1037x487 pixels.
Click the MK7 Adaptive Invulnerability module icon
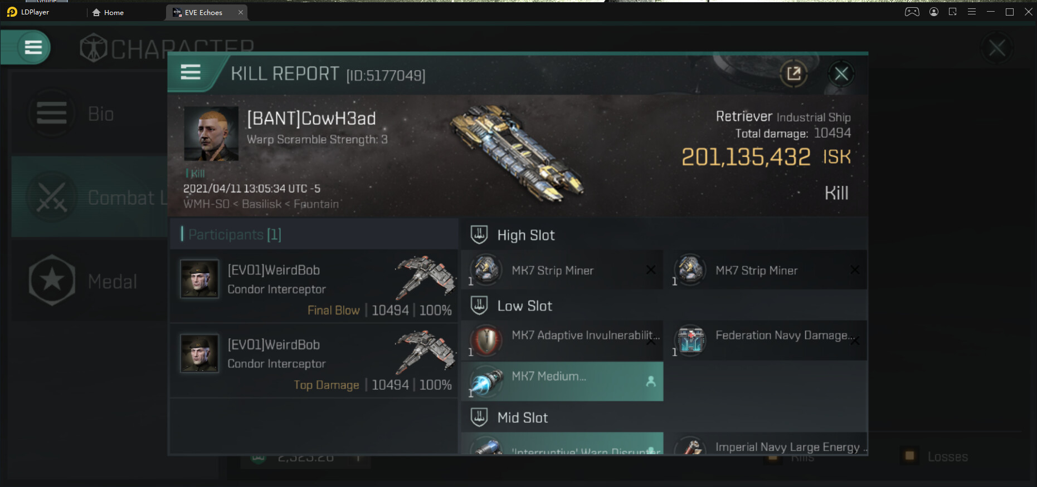486,340
